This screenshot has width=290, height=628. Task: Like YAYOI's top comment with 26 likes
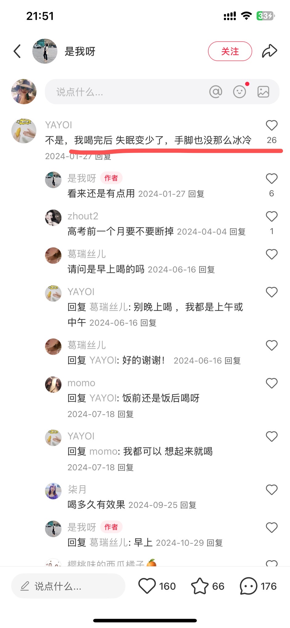(x=272, y=125)
